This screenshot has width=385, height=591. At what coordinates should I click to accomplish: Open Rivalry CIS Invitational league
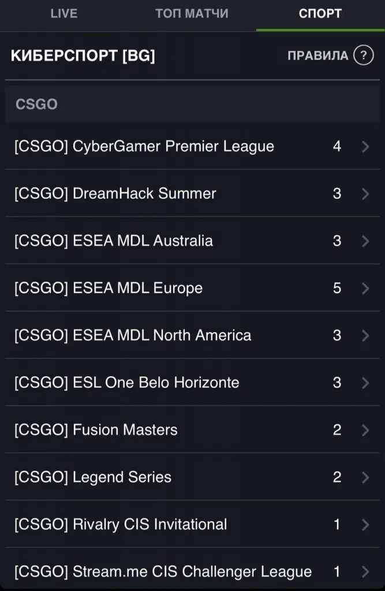click(121, 525)
